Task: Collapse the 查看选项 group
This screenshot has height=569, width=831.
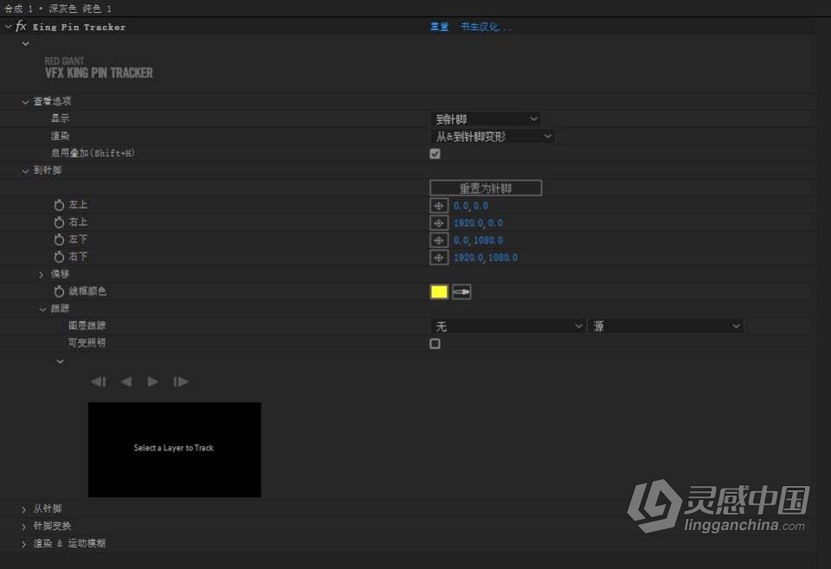Action: [x=25, y=102]
